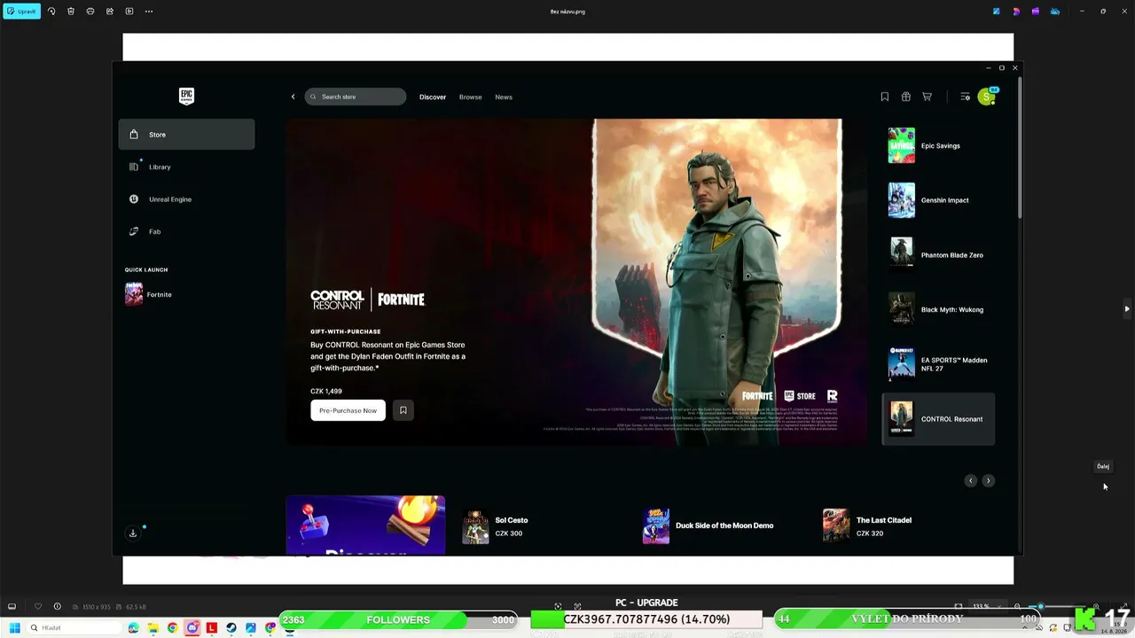Click the Upraviť edit button in Photos

click(x=21, y=12)
